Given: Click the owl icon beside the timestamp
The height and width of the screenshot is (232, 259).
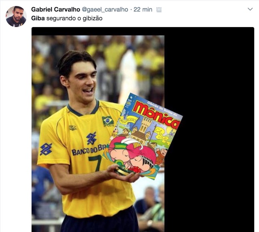Looking at the screenshot, I should 159,10.
